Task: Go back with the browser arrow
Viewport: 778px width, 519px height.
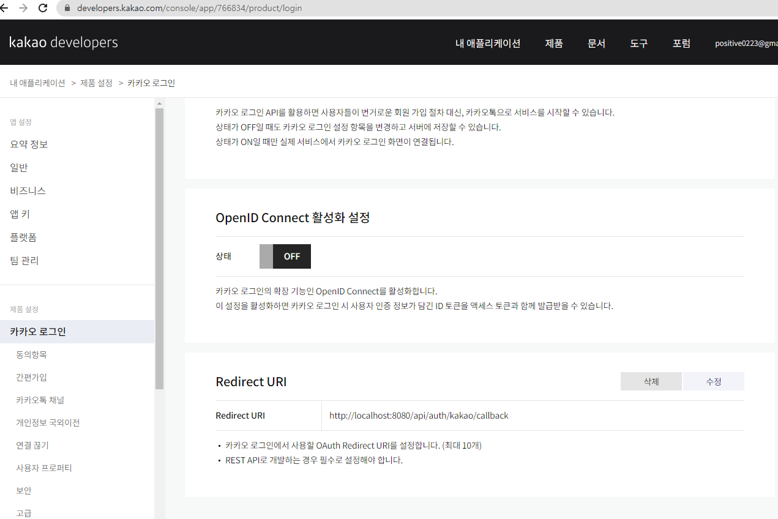Action: 4,8
